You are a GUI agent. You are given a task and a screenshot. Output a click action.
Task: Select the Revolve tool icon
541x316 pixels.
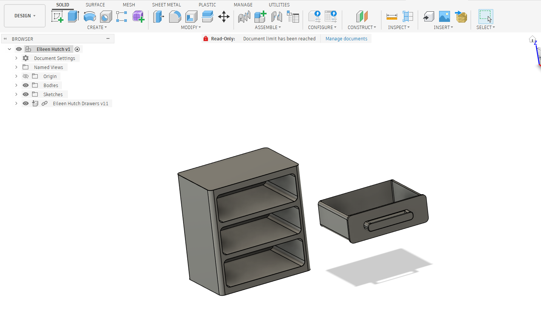coord(89,17)
